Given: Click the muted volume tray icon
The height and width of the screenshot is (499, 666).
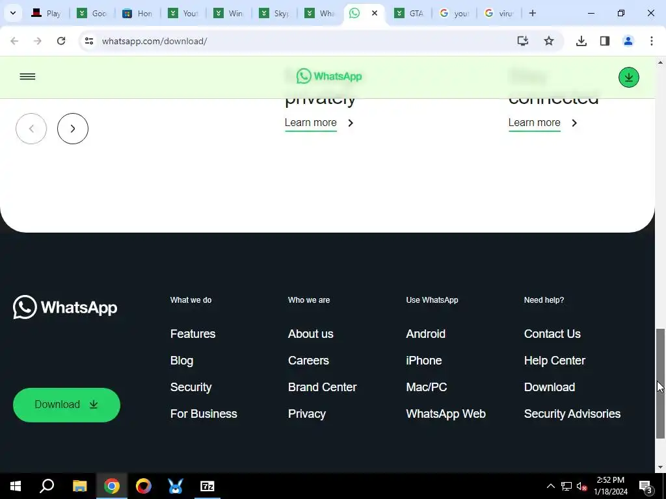Looking at the screenshot, I should (581, 486).
